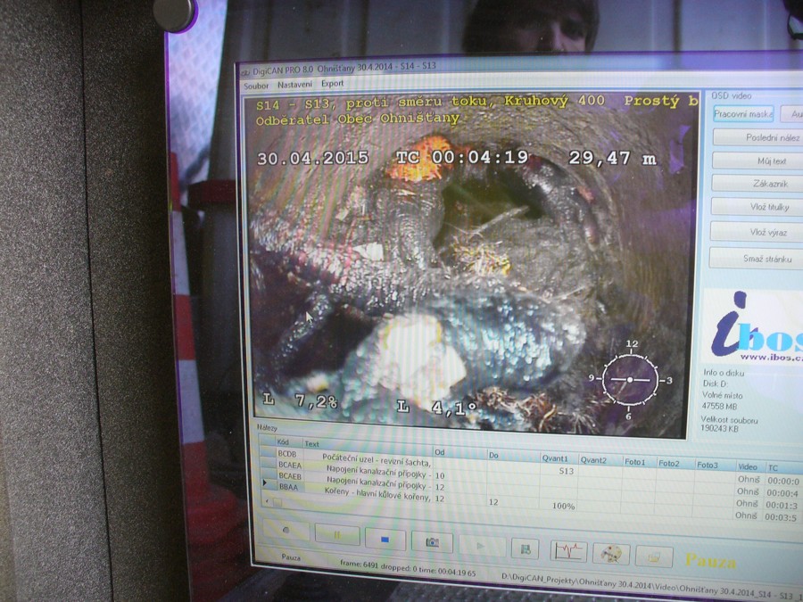
Task: Pause the video with the pause button
Action: click(337, 536)
